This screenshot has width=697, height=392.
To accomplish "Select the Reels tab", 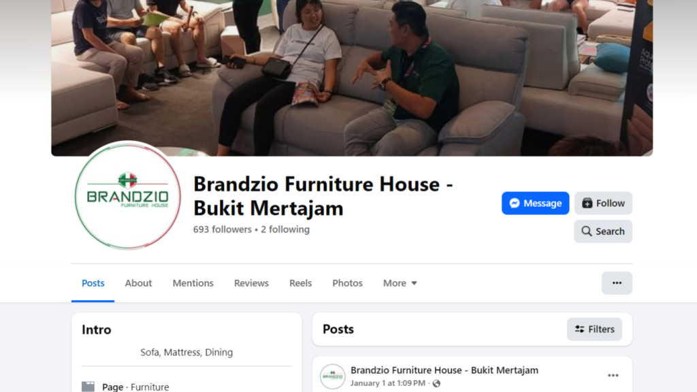I will tap(300, 283).
